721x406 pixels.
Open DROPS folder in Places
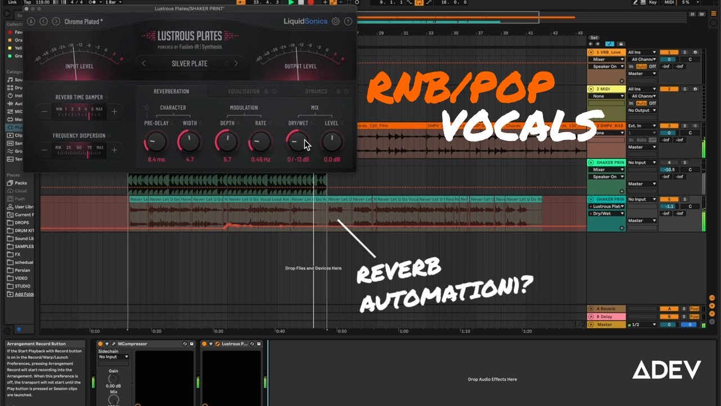[20, 223]
